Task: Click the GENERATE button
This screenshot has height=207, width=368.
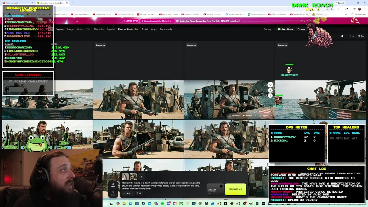Action: (235, 189)
